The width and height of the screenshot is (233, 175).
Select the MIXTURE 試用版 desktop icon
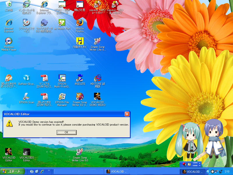(98, 81)
